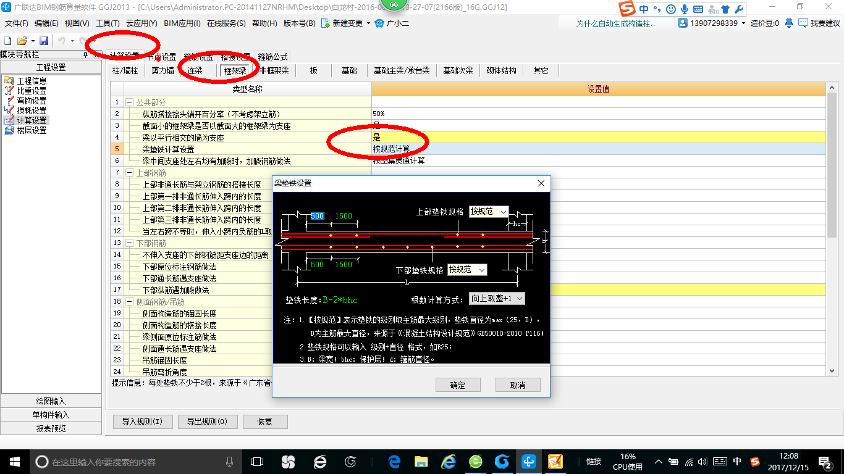Select 楼层设置 in the navigation panel
This screenshot has width=844, height=474.
coord(32,130)
